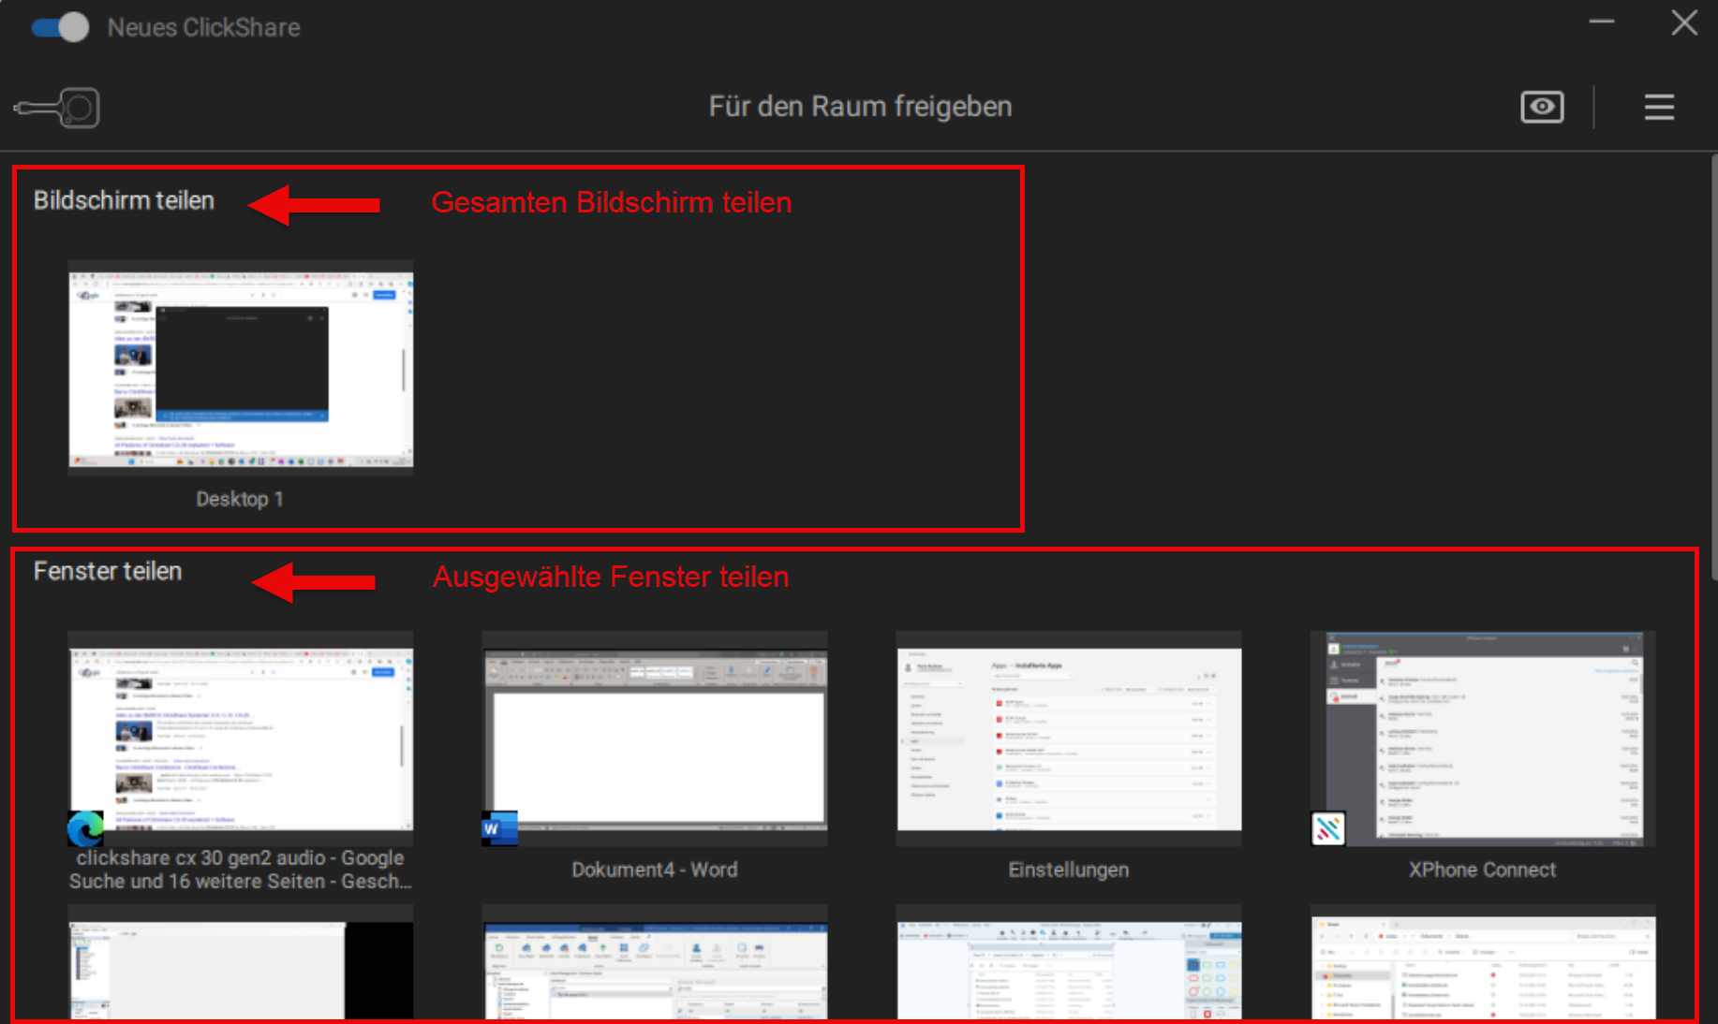Select the file explorer thumbnail in bottom row
The width and height of the screenshot is (1718, 1024).
pos(1482,969)
